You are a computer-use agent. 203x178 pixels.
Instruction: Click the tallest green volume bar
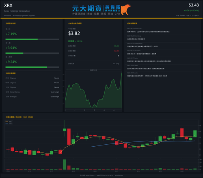pos(65,165)
